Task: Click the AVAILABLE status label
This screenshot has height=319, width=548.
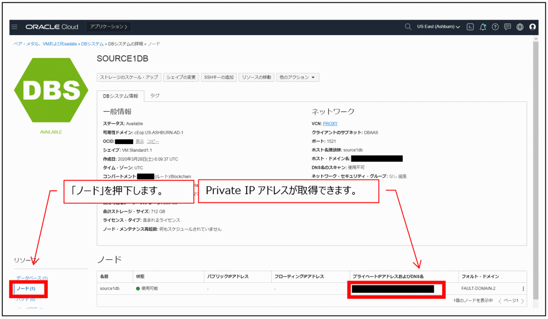Action: (51, 132)
